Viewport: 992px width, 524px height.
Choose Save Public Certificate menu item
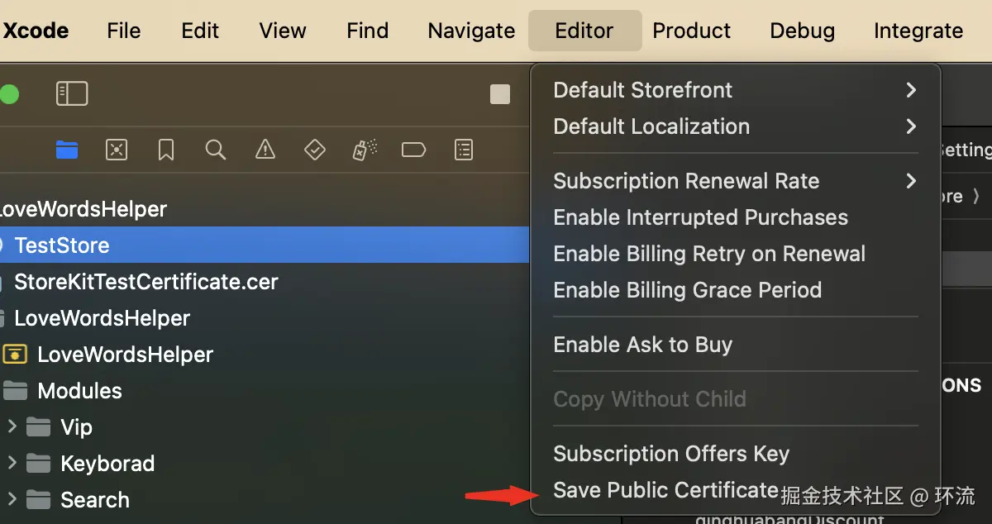point(736,490)
